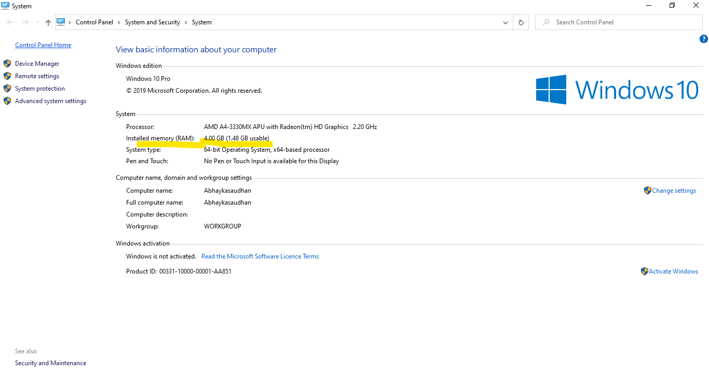Click the shield icon beside Device Manager
Viewport: 709px width, 374px height.
(x=7, y=64)
